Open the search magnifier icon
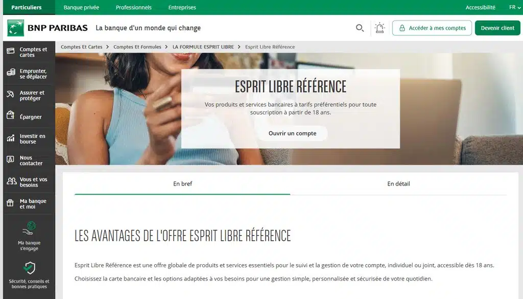523x299 pixels. (x=360, y=28)
